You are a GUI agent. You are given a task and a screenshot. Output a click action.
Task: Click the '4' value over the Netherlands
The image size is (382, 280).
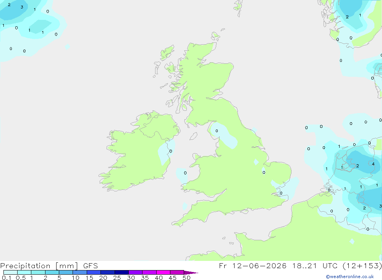[373, 164]
